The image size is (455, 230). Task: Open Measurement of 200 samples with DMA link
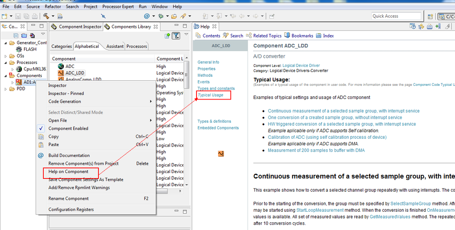(x=316, y=151)
